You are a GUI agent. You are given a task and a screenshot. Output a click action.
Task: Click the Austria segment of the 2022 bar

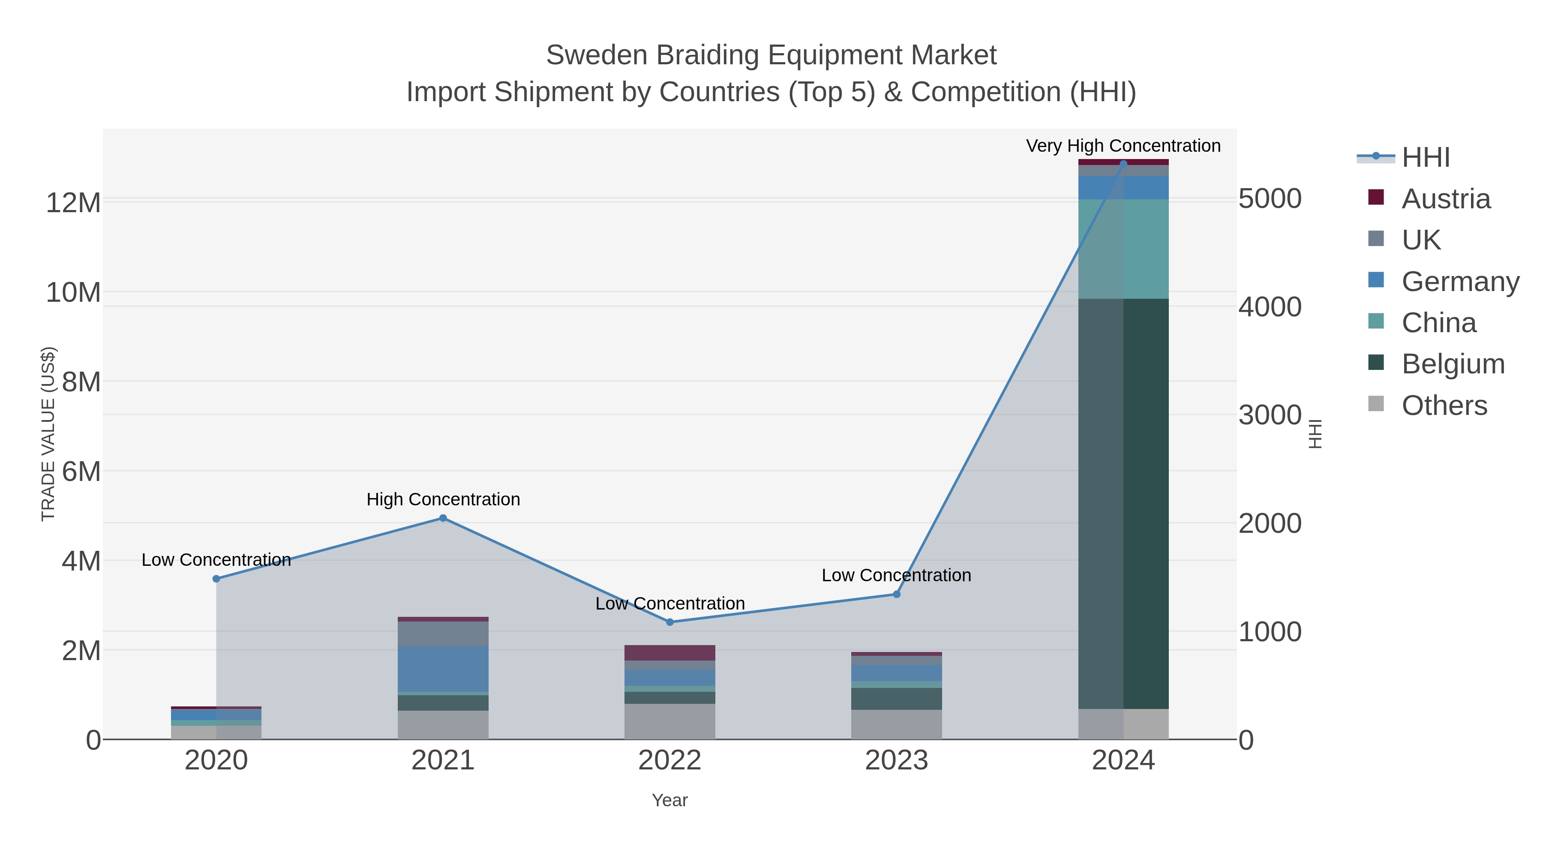[x=669, y=653]
